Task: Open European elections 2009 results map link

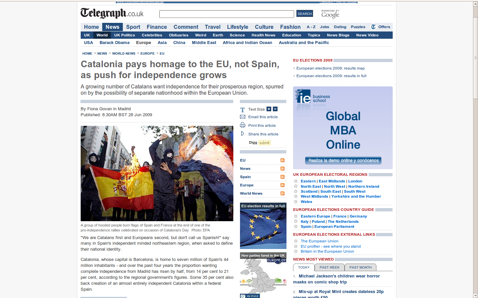Action: pyautogui.click(x=330, y=68)
